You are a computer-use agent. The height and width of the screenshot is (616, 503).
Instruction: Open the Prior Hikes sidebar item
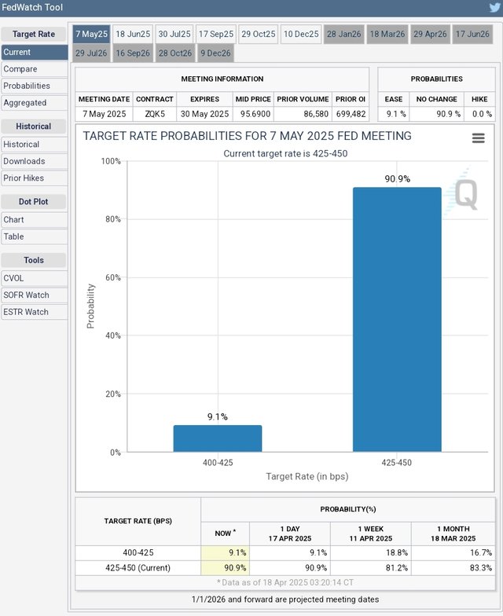(x=35, y=178)
